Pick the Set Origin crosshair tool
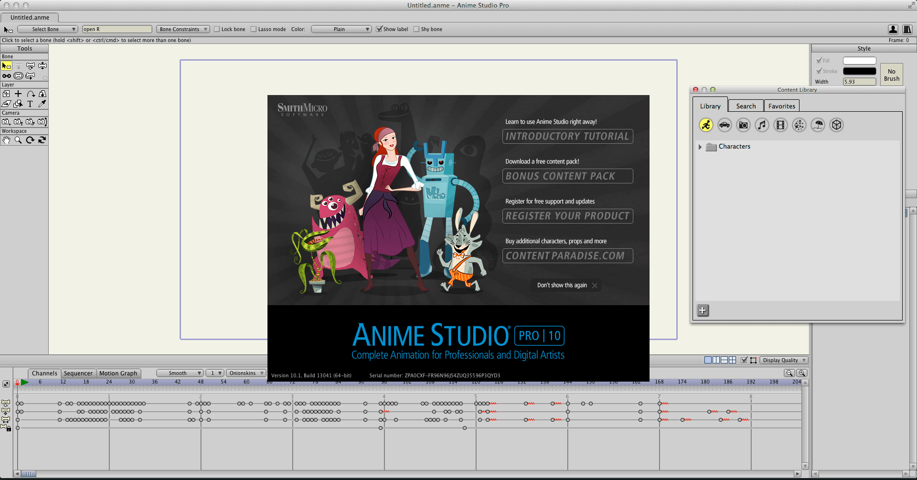The height and width of the screenshot is (480, 917). pyautogui.click(x=19, y=94)
